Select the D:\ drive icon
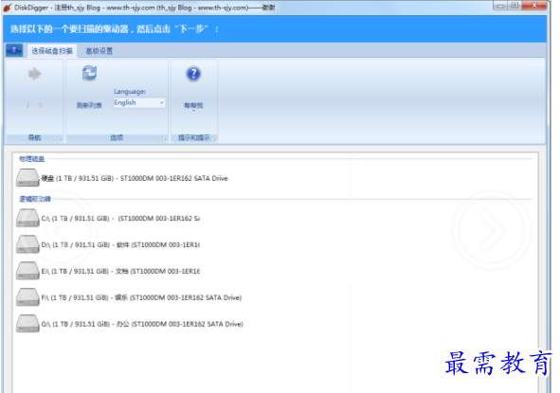The width and height of the screenshot is (560, 393). point(27,244)
